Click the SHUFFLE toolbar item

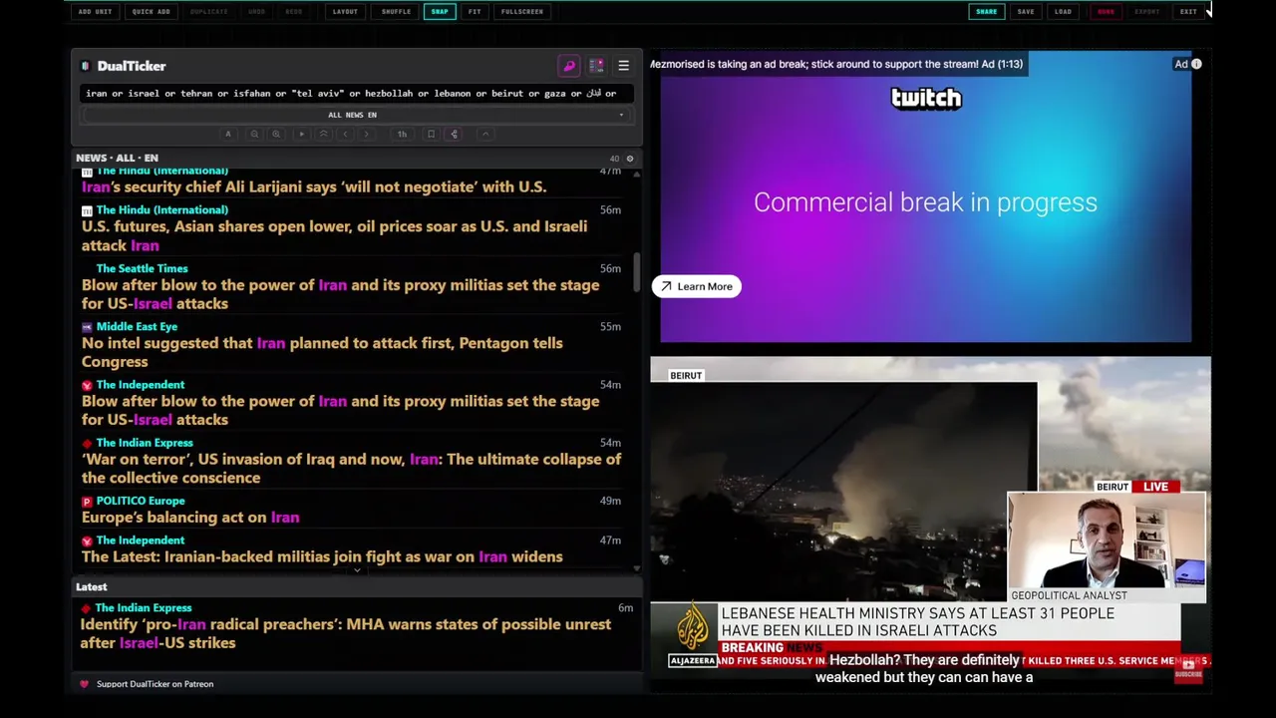click(x=396, y=12)
